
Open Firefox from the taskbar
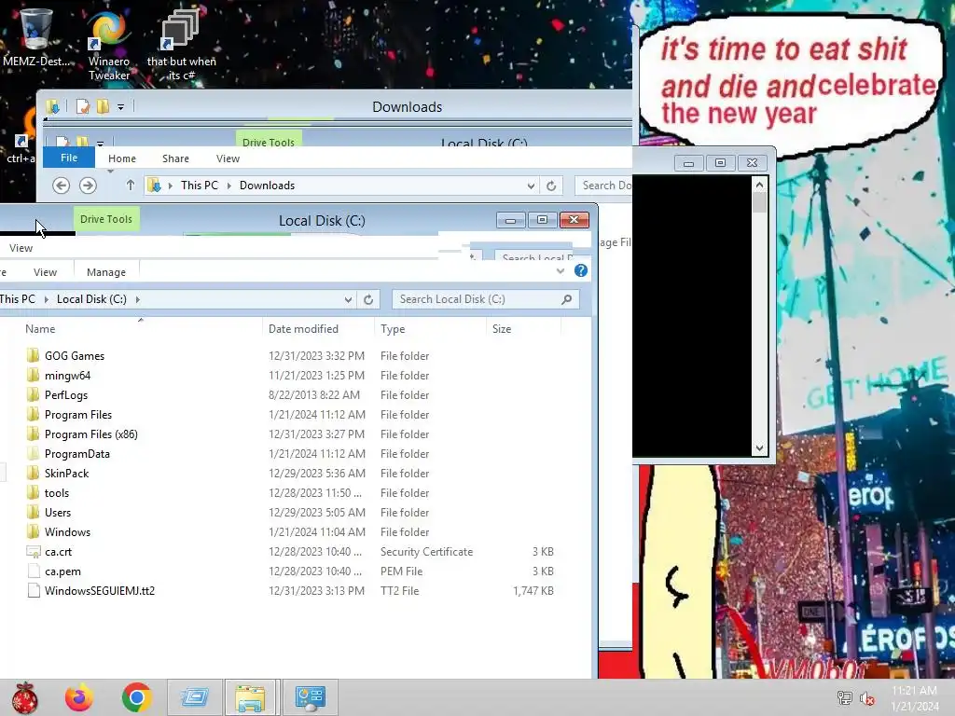[x=79, y=697]
